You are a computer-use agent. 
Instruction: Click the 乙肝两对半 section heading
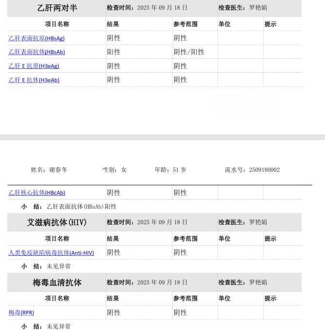point(57,8)
